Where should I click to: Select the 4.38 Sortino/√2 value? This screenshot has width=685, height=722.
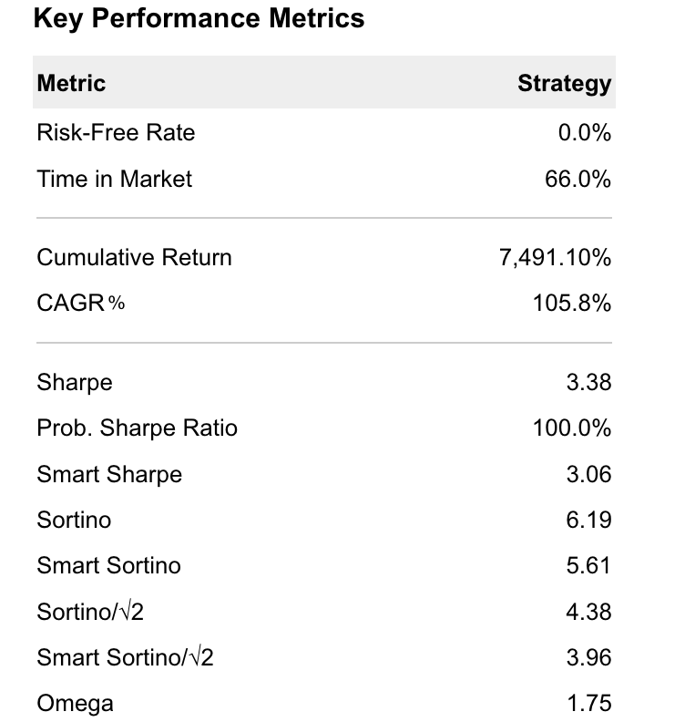tap(588, 611)
